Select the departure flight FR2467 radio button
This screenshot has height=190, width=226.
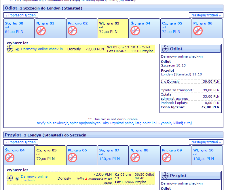click(x=17, y=50)
